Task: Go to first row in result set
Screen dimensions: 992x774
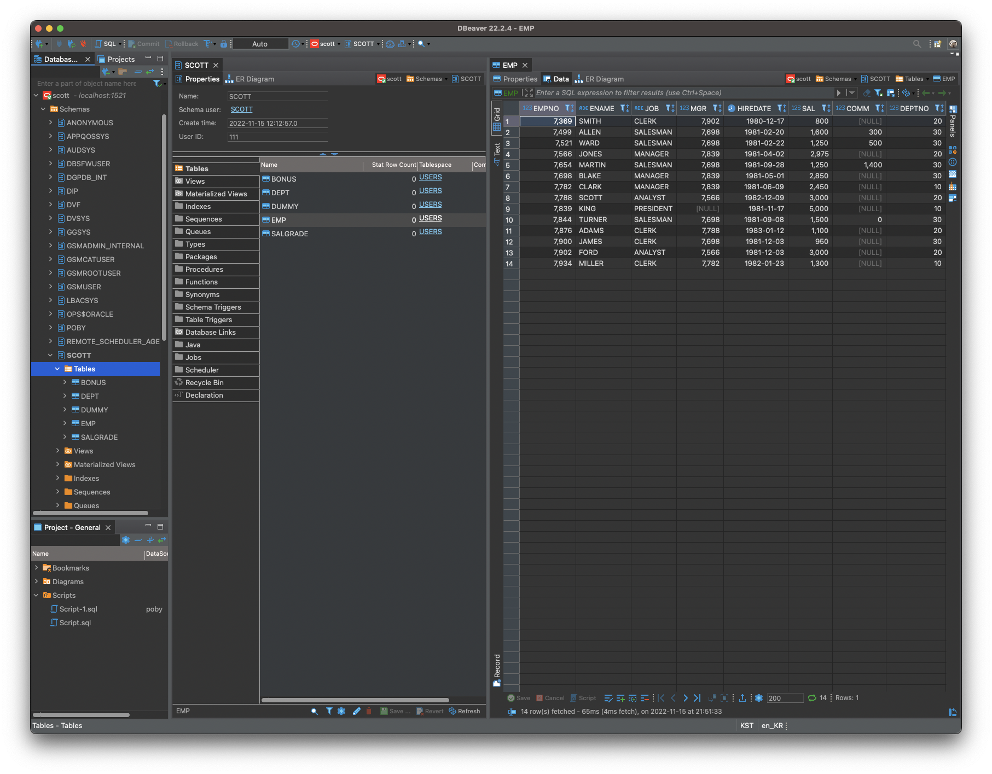Action: click(x=661, y=698)
